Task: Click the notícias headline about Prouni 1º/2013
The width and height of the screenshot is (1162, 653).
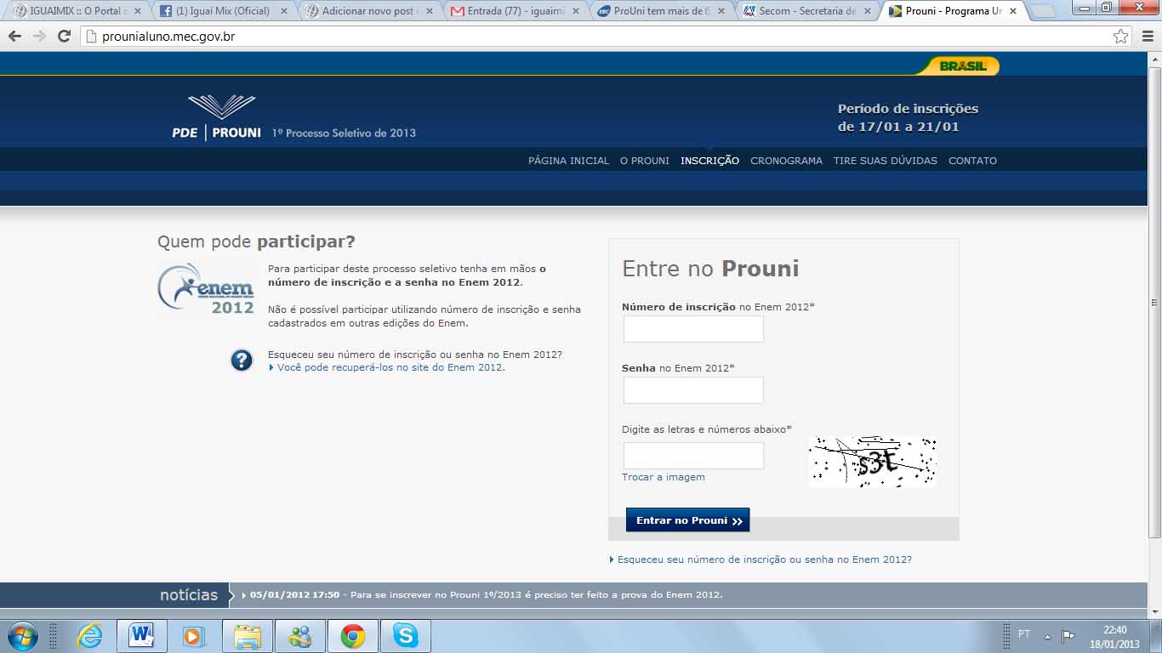Action: click(x=486, y=595)
